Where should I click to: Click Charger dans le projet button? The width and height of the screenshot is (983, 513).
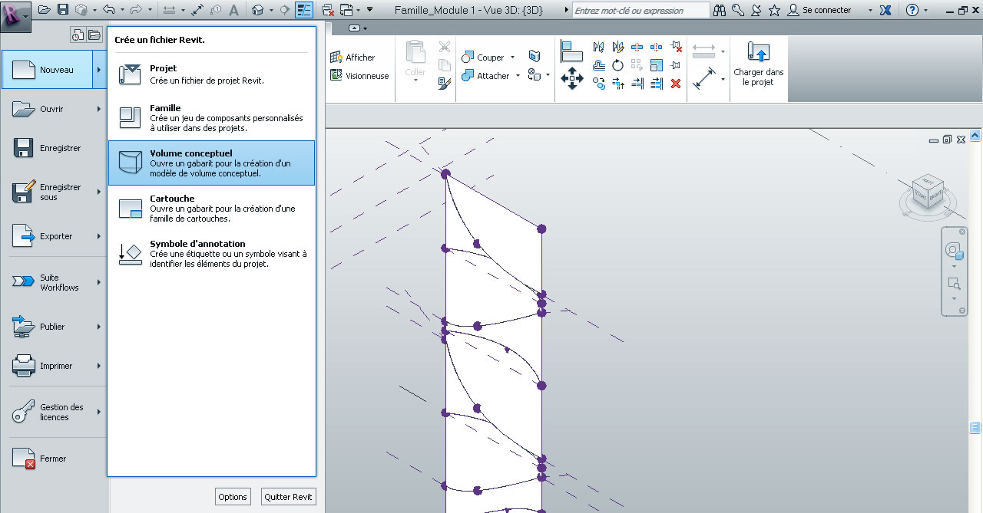pyautogui.click(x=758, y=65)
